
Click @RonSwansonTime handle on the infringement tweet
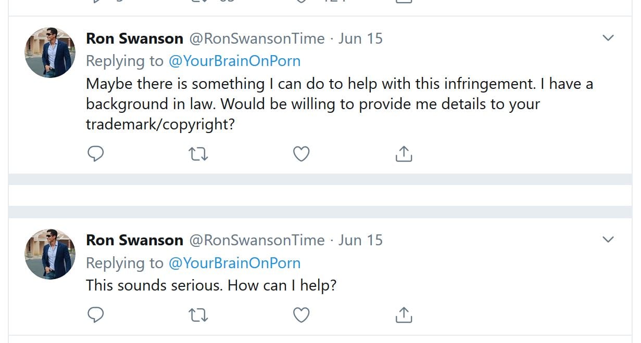point(257,38)
